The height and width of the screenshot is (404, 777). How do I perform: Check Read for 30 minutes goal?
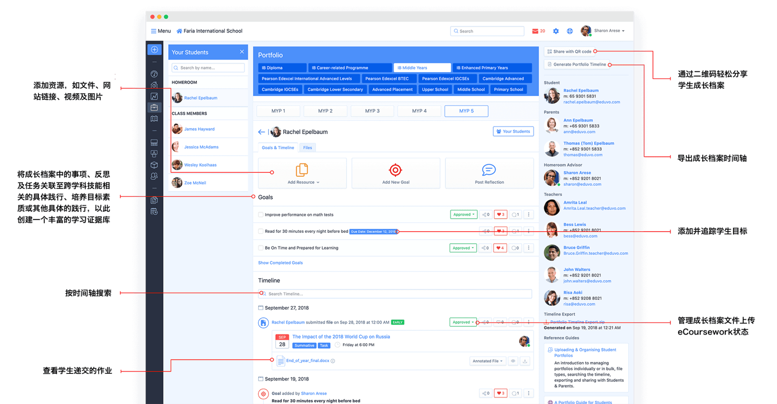[261, 232]
